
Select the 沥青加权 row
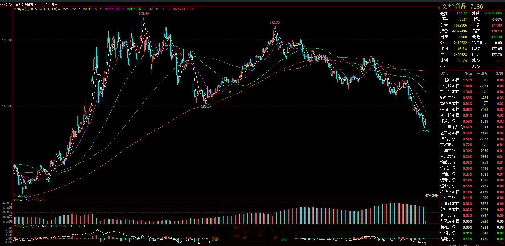pos(472,180)
